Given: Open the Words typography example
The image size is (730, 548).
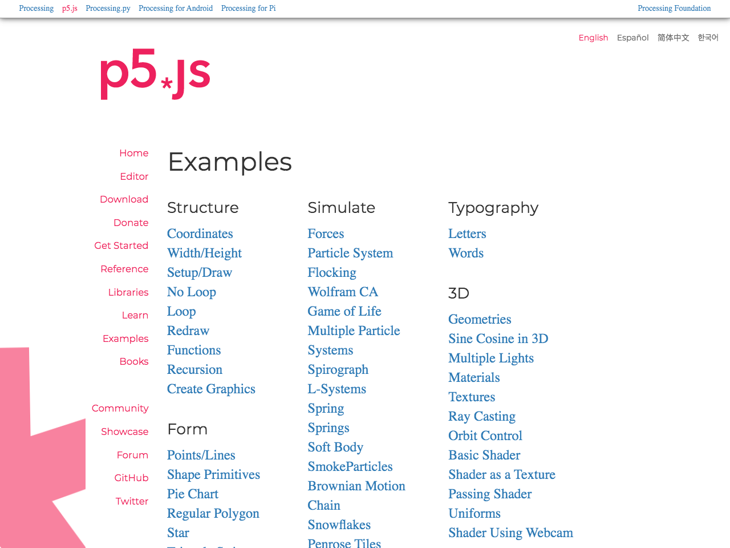Looking at the screenshot, I should point(466,253).
